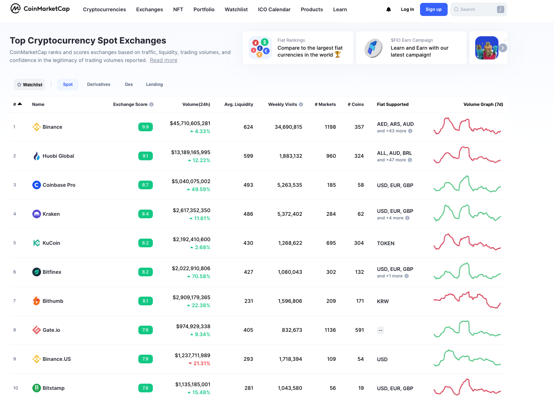554x396 pixels.
Task: Sort by Volume(24h) column header
Action: pyautogui.click(x=196, y=104)
